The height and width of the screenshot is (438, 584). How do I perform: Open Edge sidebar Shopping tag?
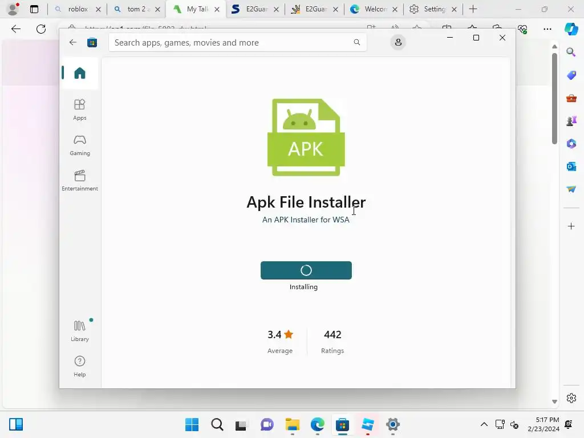(x=571, y=75)
